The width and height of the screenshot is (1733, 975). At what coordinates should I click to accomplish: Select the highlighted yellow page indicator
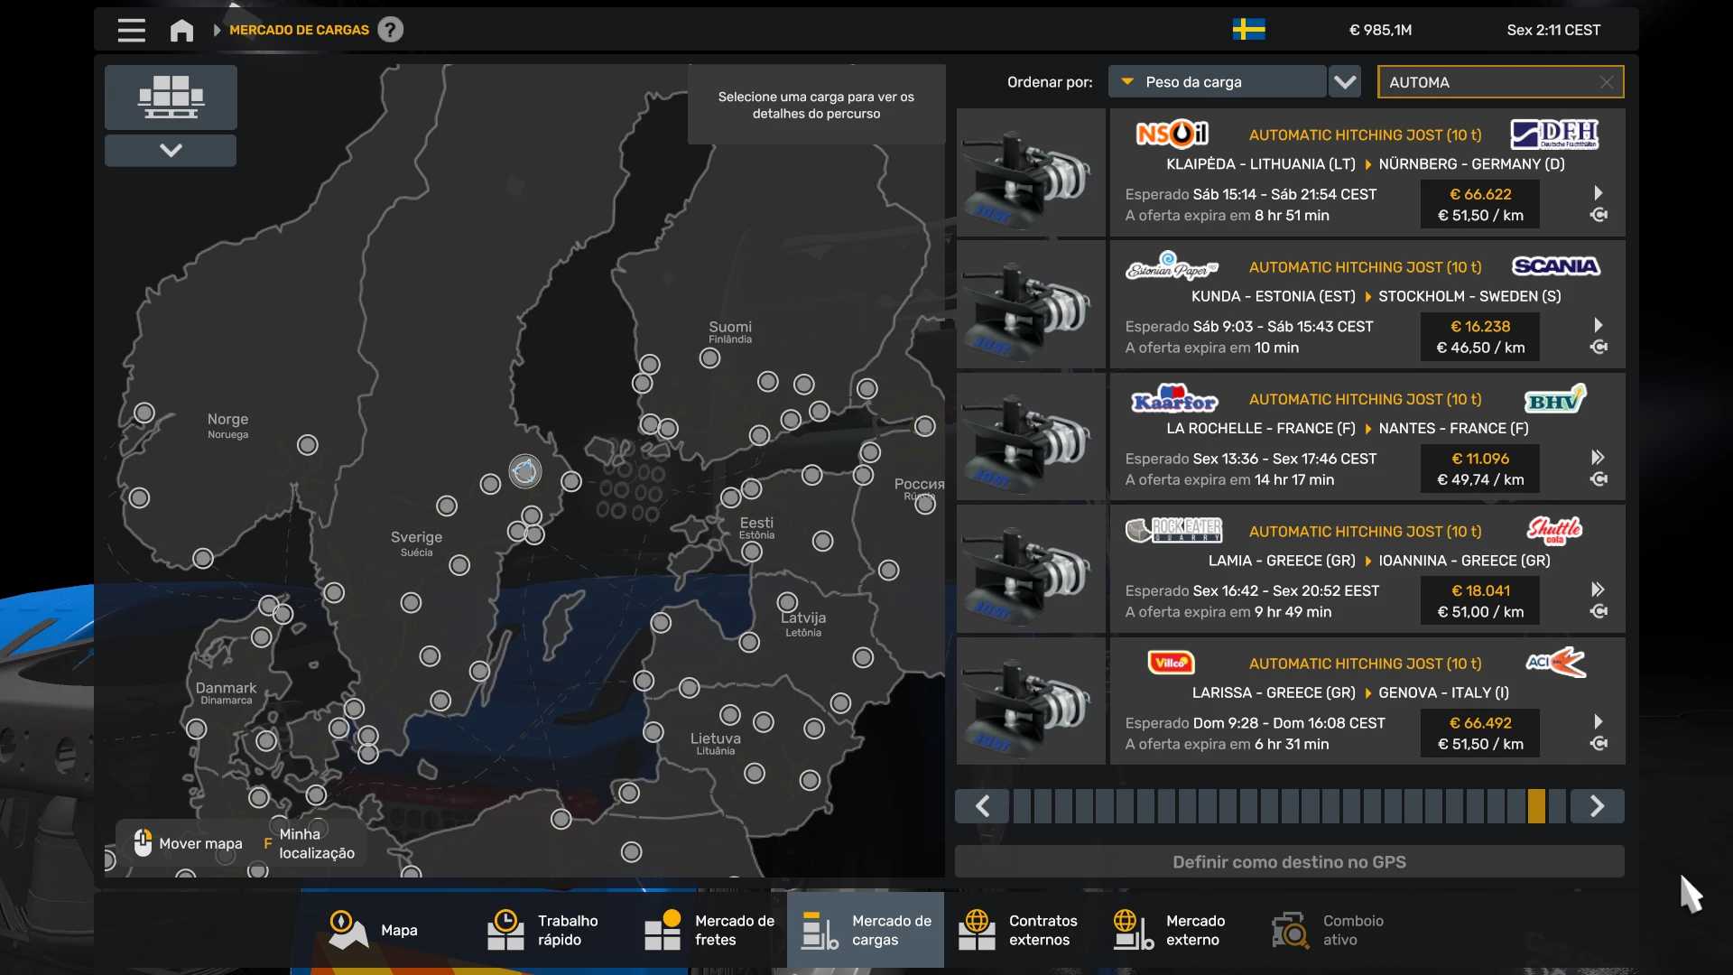click(x=1536, y=805)
